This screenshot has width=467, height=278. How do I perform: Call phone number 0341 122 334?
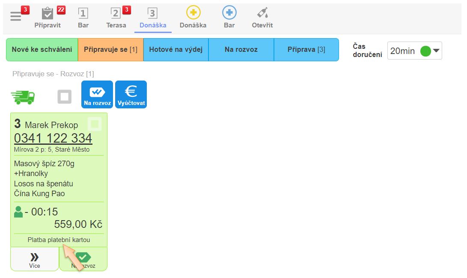pyautogui.click(x=53, y=138)
